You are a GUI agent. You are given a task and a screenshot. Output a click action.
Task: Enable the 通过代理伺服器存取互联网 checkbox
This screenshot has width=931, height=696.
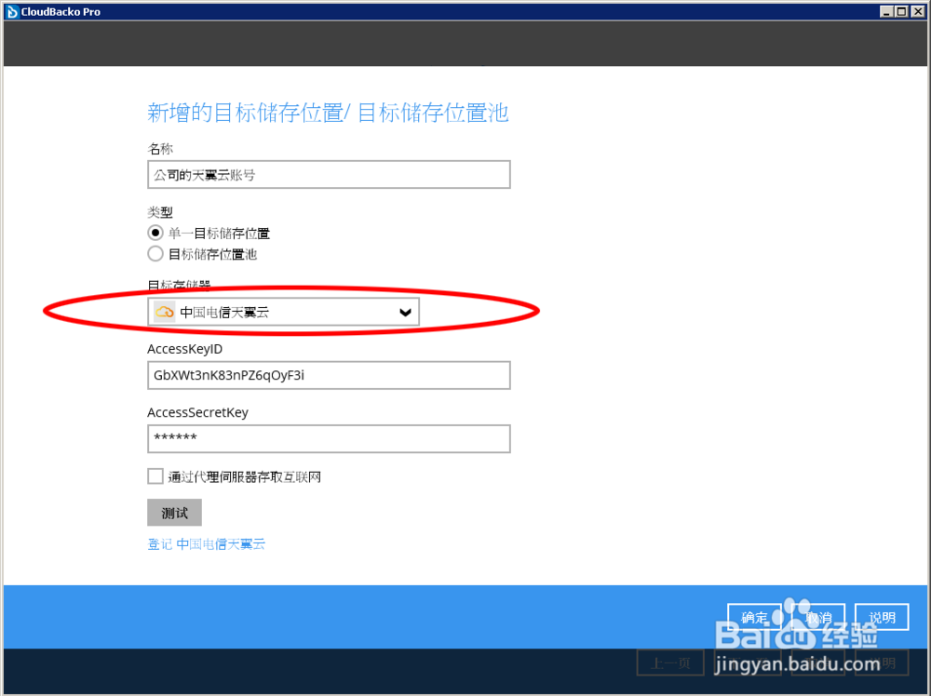(155, 476)
